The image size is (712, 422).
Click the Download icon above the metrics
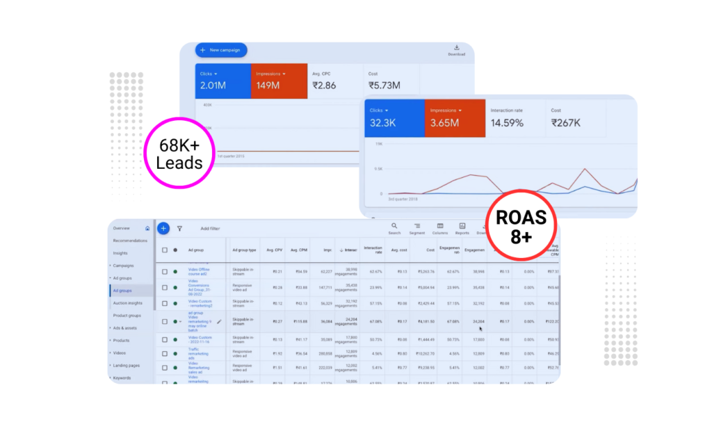457,48
